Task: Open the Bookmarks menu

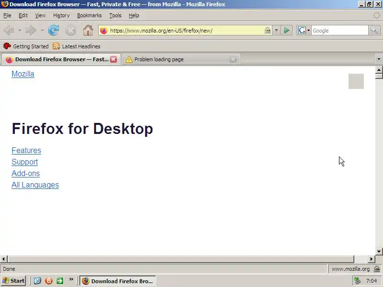Action: 90,15
